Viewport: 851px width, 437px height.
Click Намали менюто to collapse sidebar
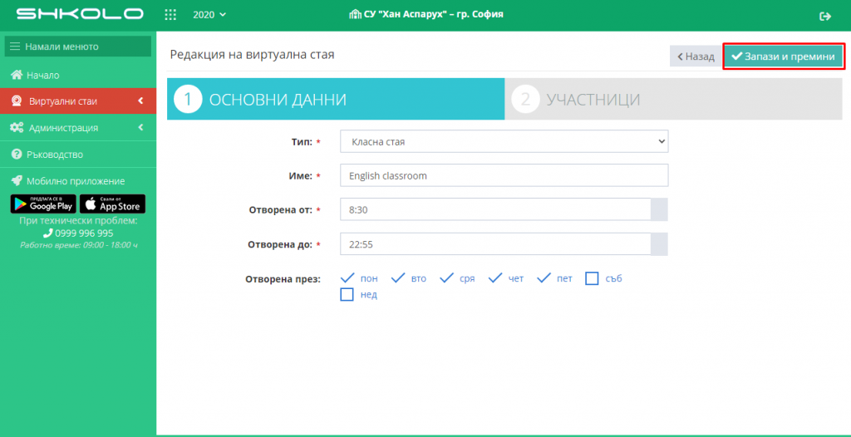[78, 47]
